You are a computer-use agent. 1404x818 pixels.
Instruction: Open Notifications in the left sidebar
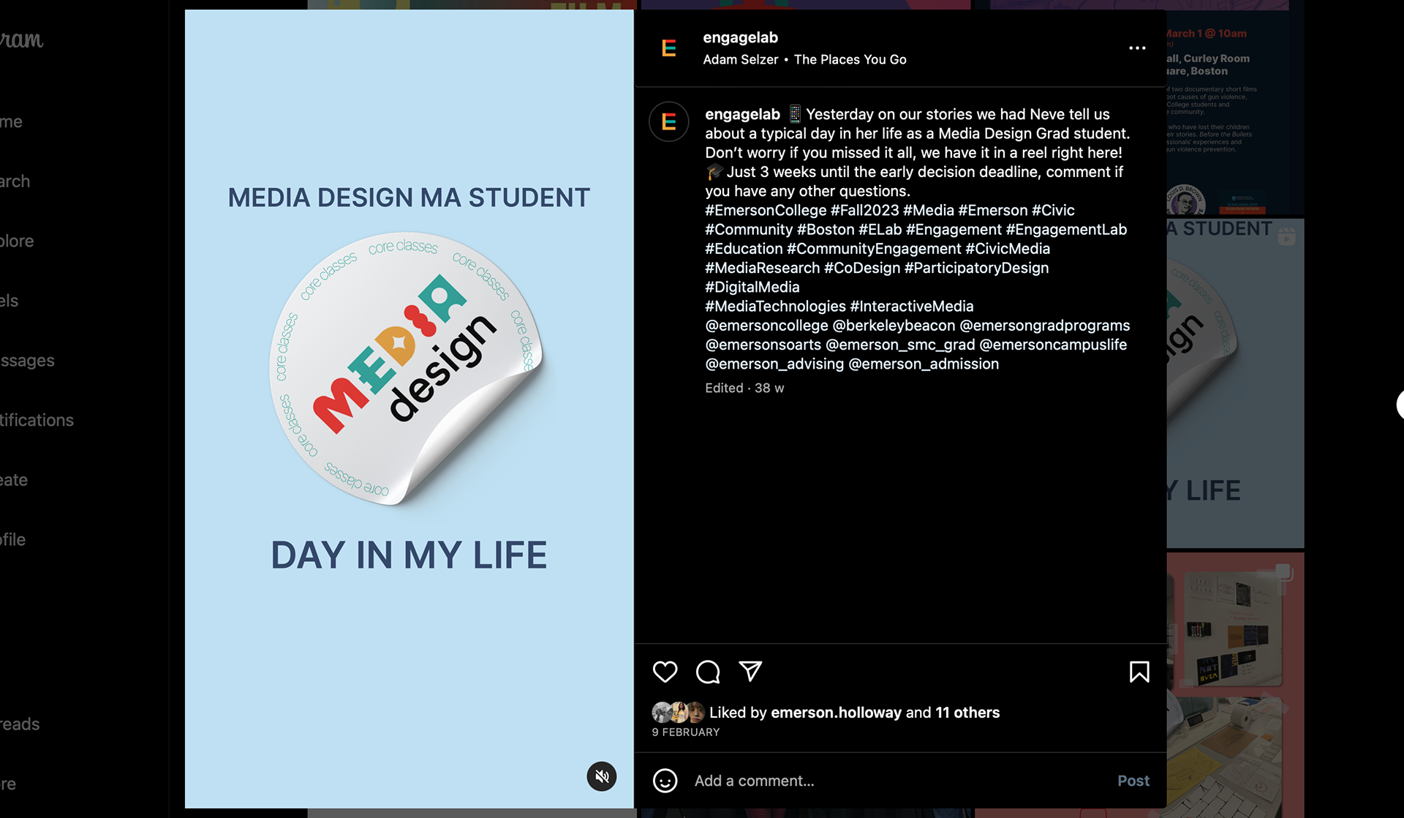[37, 420]
